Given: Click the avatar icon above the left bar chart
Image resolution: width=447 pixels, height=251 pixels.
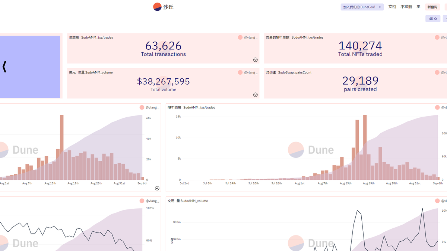Looking at the screenshot, I should point(142,107).
